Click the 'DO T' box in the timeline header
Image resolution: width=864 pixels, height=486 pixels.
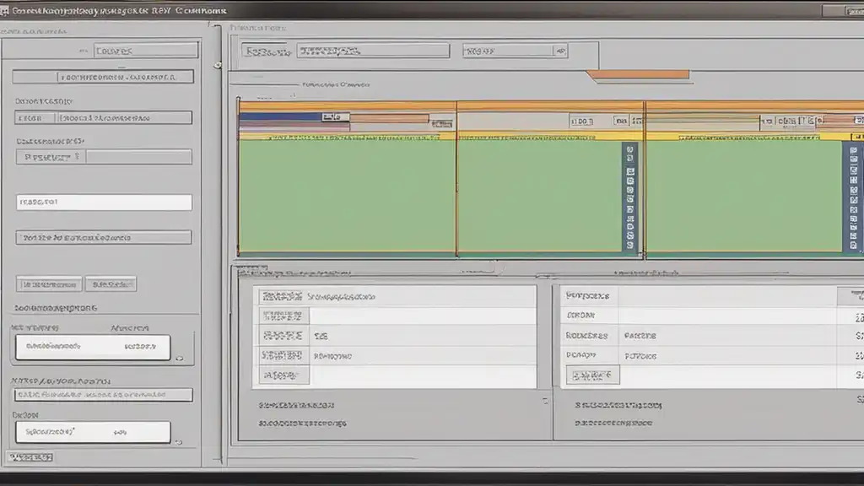pyautogui.click(x=582, y=121)
